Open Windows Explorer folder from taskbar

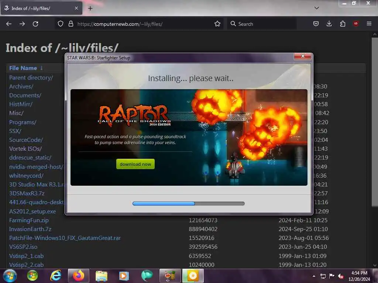point(102,276)
